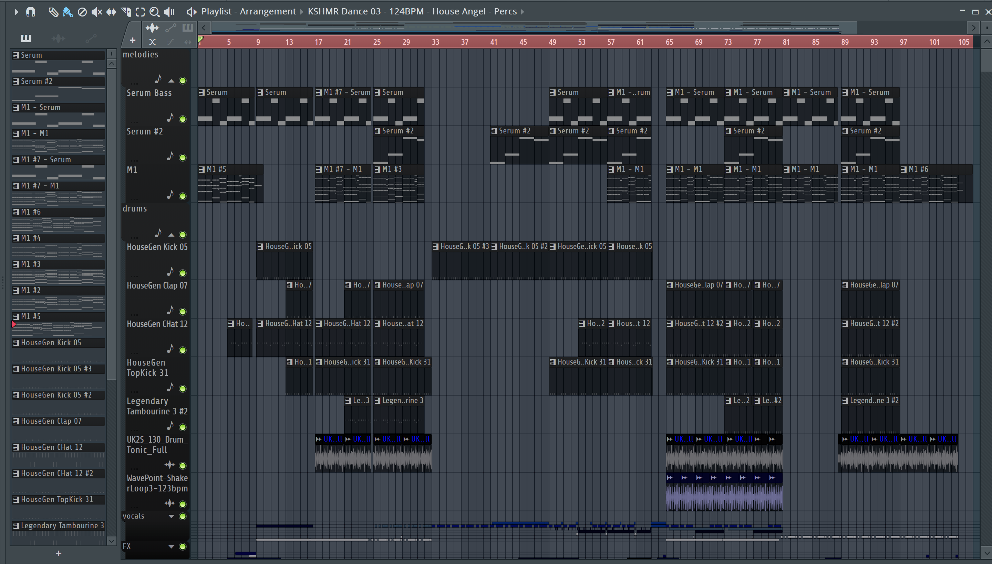The image size is (992, 564).
Task: Show audio clips in the picker panel
Action: click(x=58, y=38)
